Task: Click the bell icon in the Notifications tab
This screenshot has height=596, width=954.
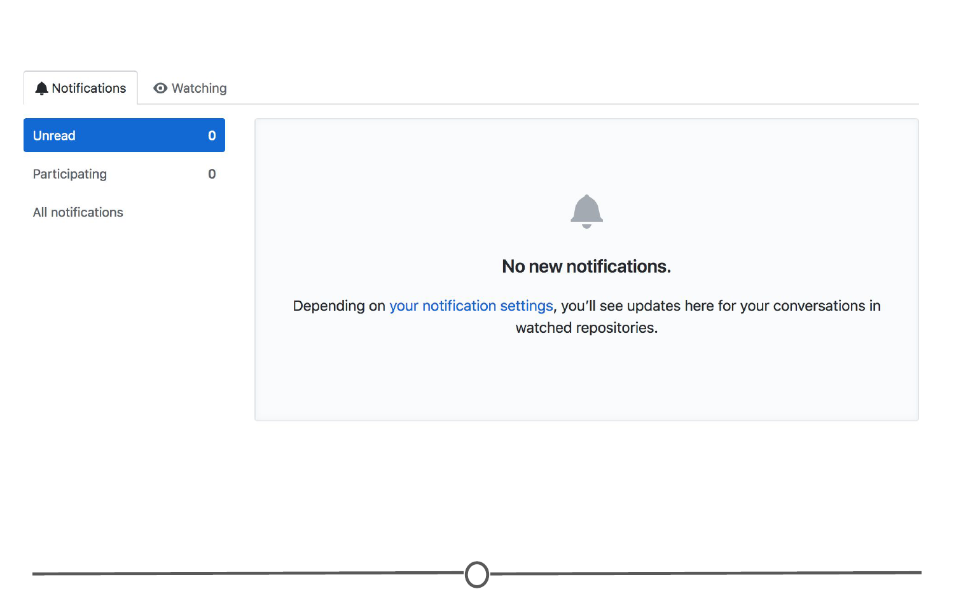Action: tap(41, 88)
